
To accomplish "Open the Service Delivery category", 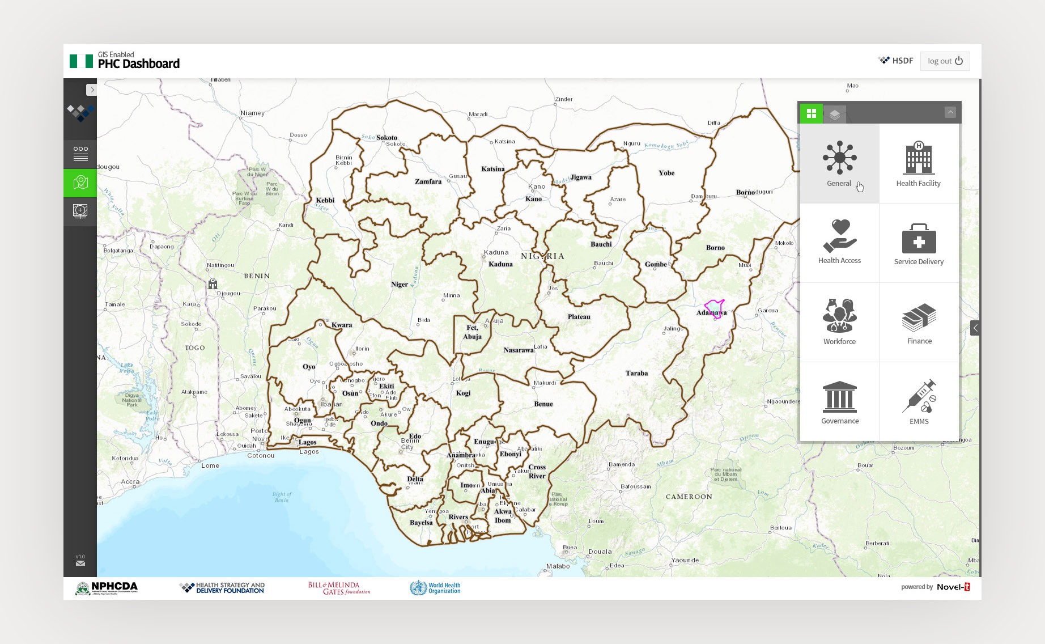I will (919, 243).
